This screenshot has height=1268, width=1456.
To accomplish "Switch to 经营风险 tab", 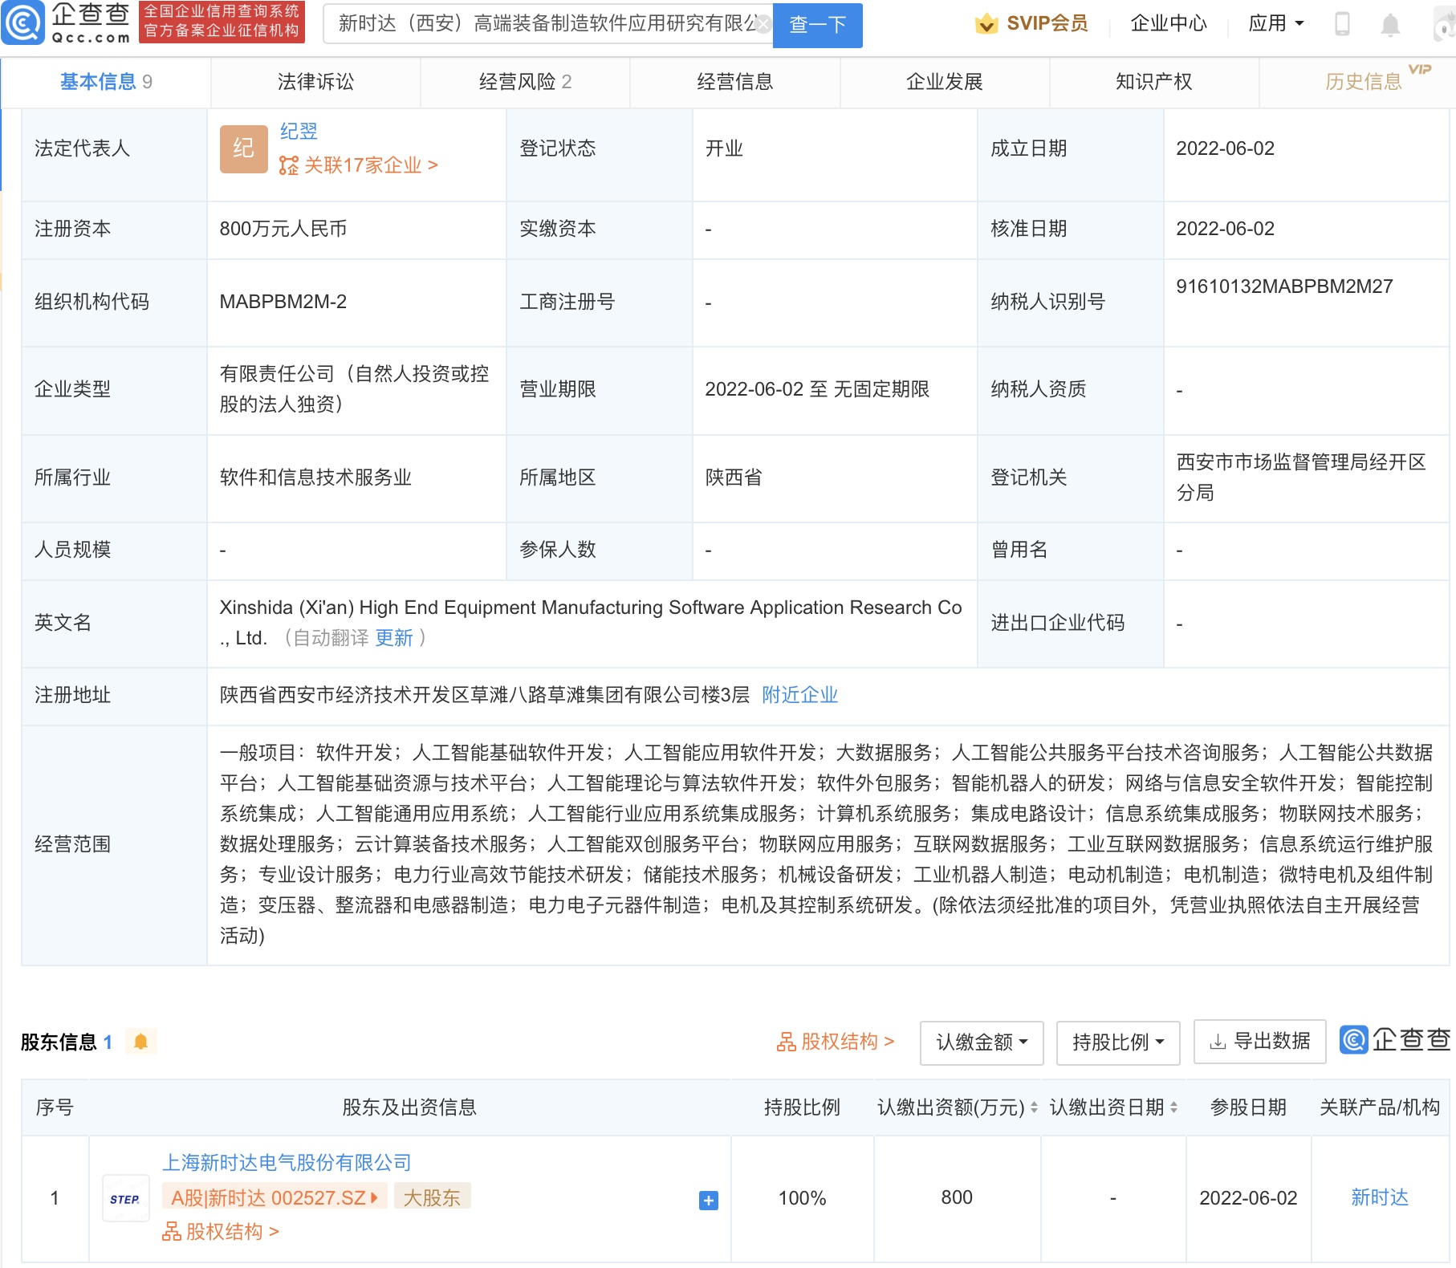I will tap(525, 82).
